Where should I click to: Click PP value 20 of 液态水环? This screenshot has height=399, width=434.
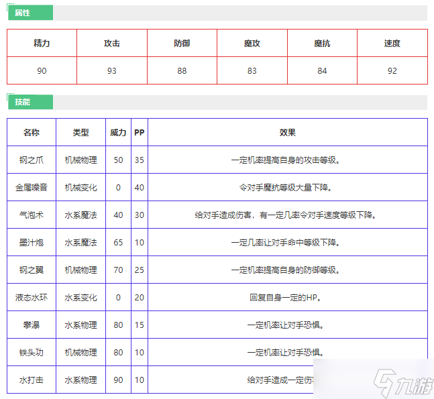point(140,298)
